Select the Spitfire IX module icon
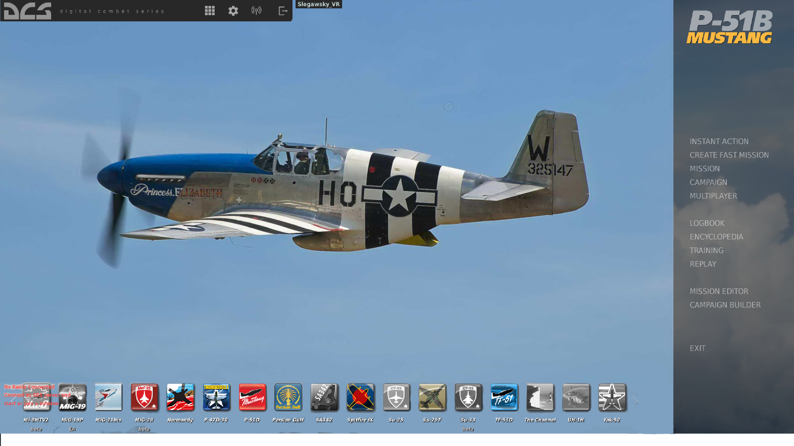Screen dimensions: 794x446 pos(360,397)
